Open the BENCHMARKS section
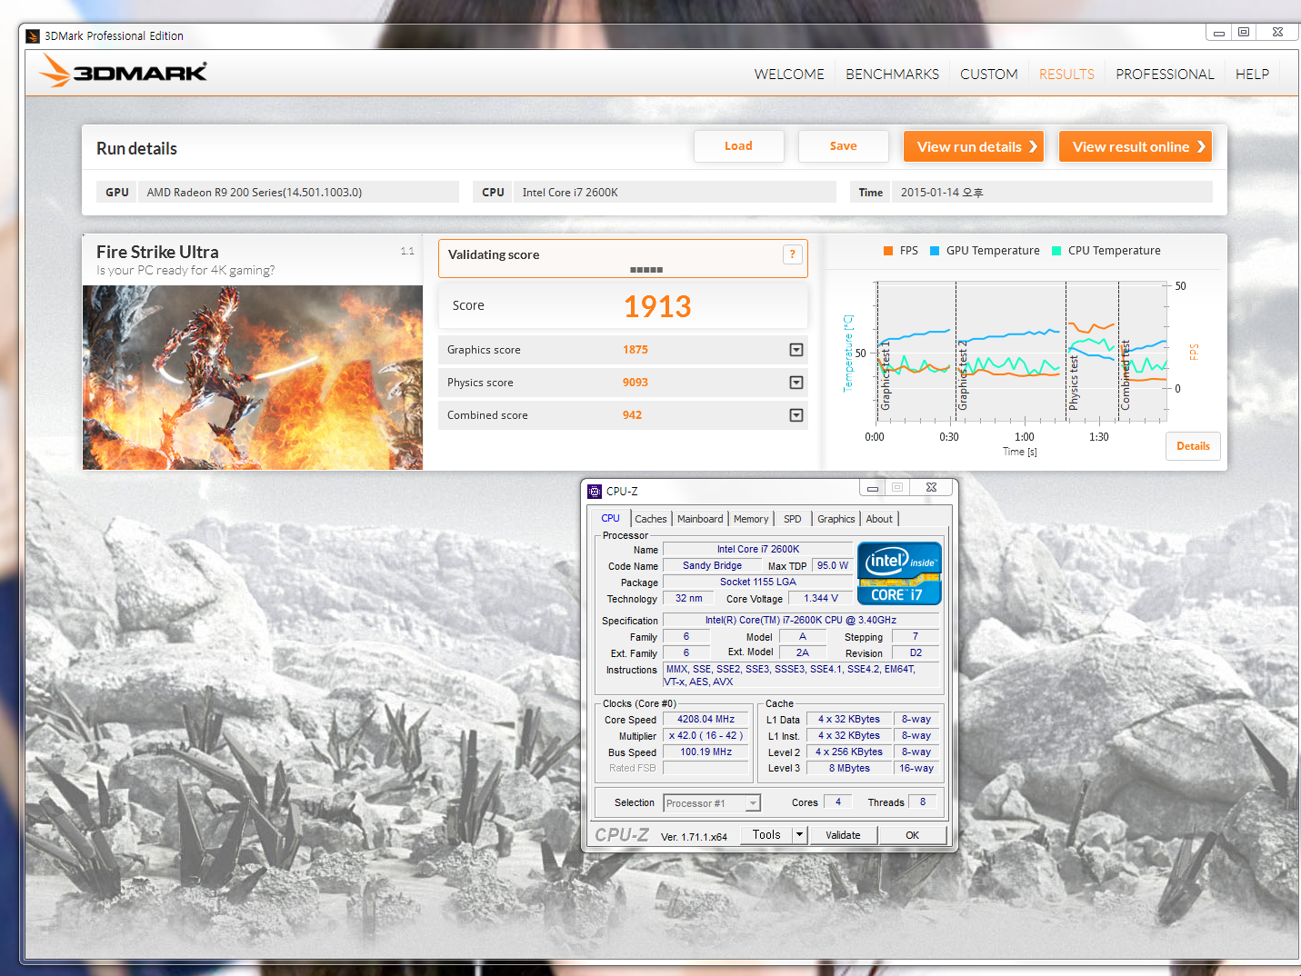This screenshot has width=1301, height=976. [892, 74]
